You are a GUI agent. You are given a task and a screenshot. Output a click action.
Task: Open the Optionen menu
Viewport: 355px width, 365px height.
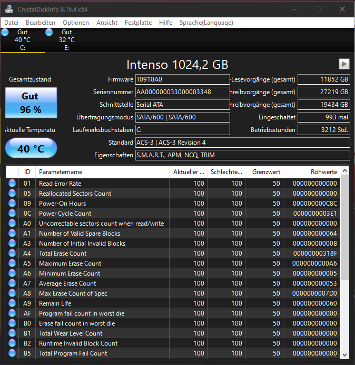coord(76,23)
